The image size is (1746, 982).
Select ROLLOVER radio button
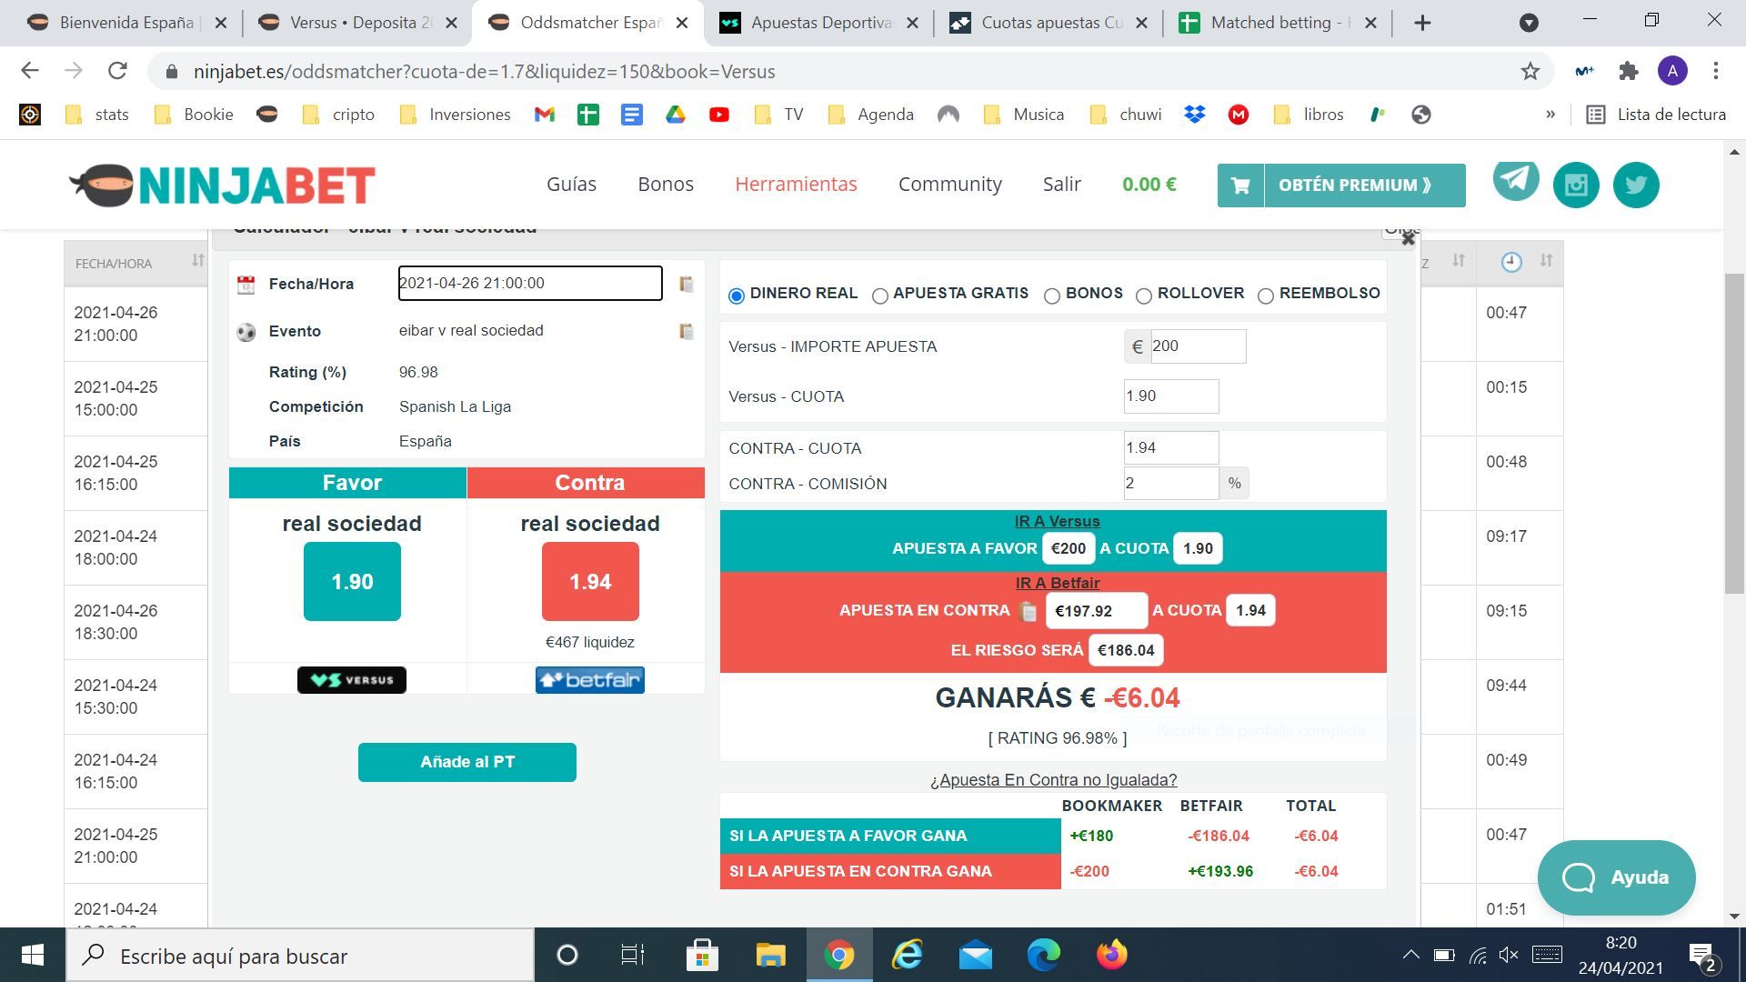point(1144,296)
